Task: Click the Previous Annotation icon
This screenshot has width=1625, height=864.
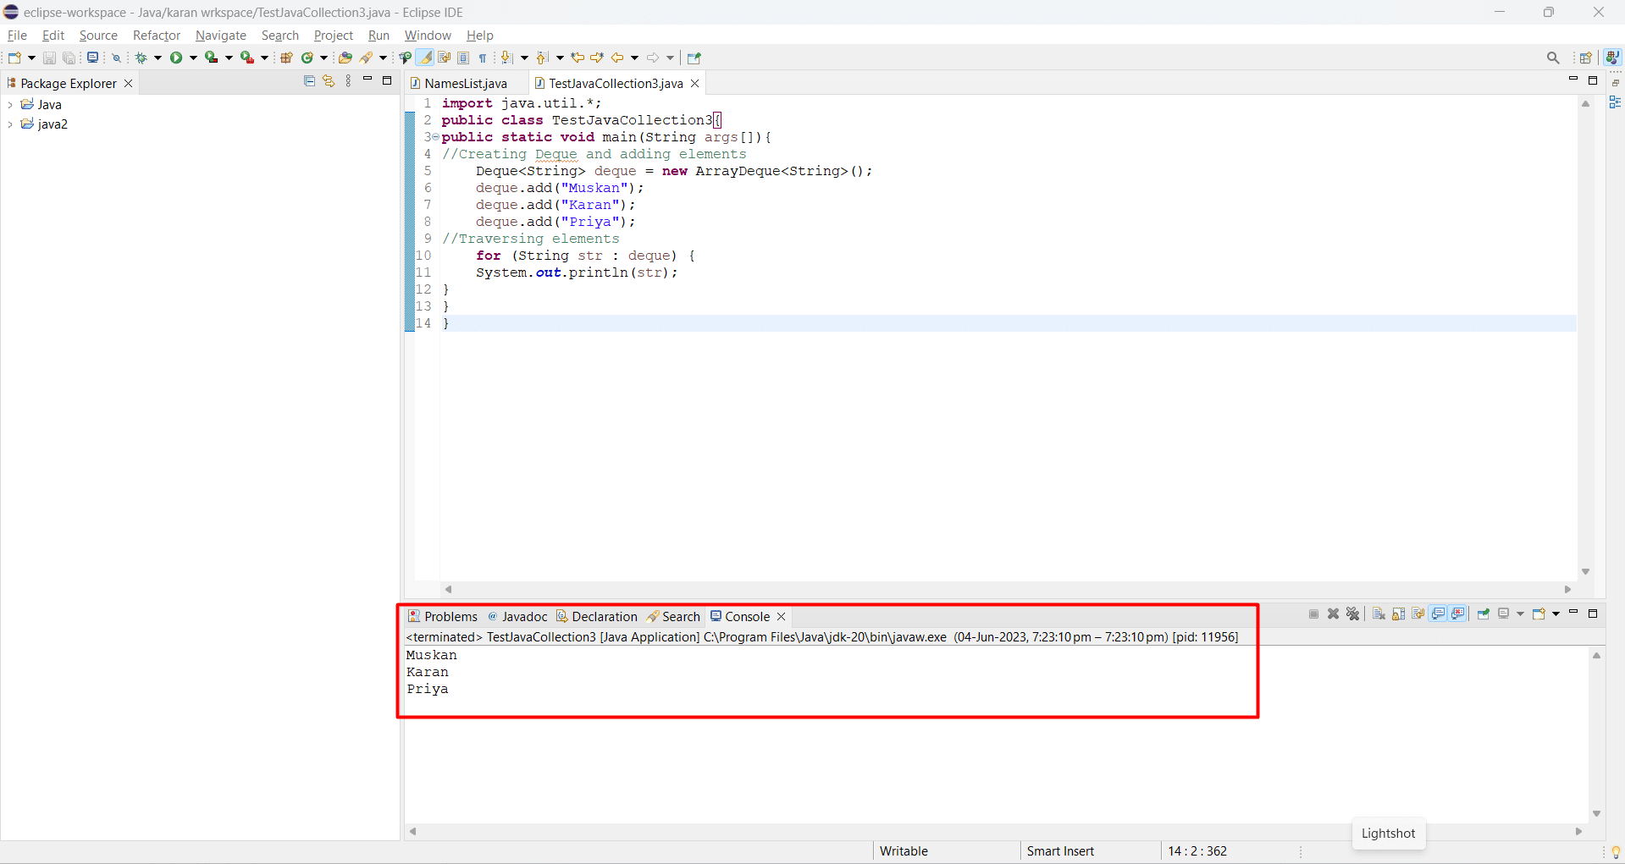Action: point(542,58)
